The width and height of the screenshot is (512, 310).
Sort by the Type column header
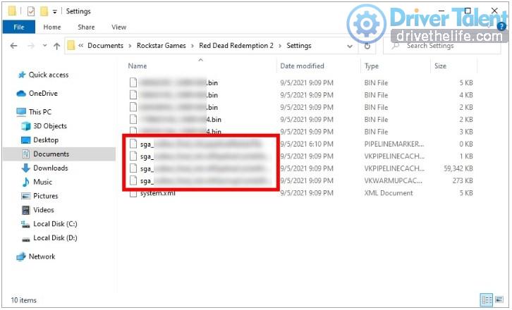point(371,66)
